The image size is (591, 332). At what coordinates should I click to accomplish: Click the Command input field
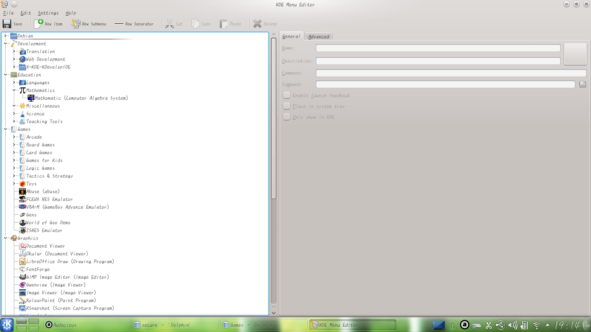tap(445, 84)
